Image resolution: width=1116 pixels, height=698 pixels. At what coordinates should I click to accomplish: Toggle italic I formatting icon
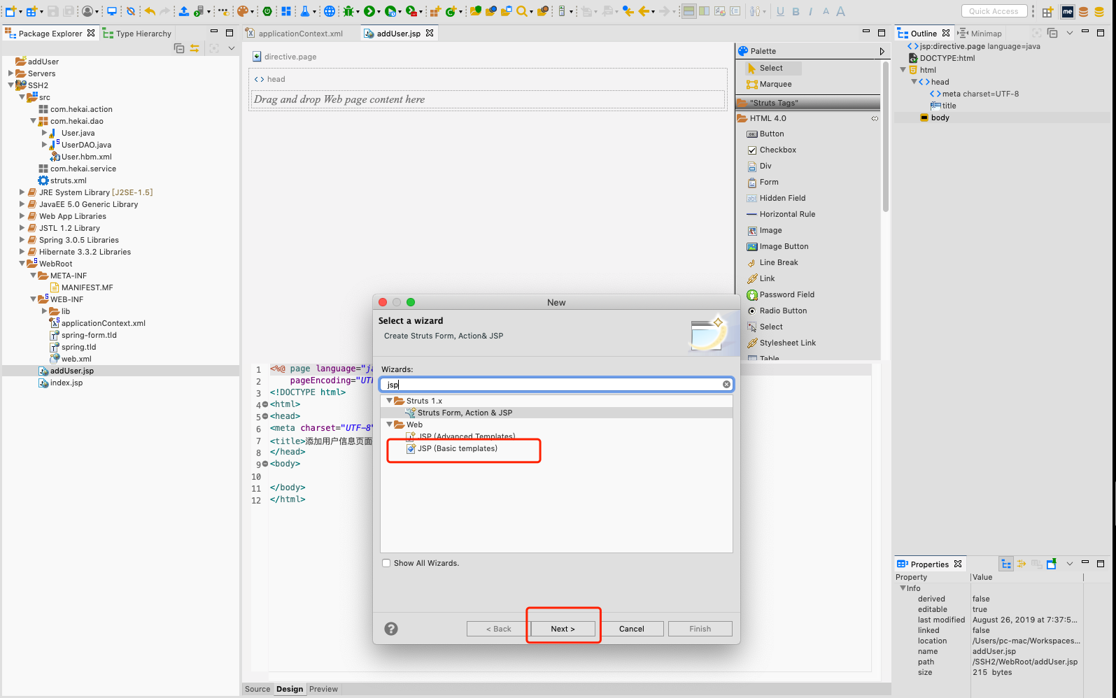(810, 11)
